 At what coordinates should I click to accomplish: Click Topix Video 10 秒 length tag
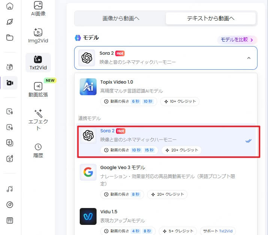point(148,101)
